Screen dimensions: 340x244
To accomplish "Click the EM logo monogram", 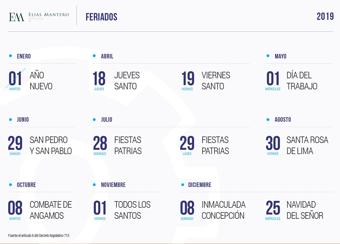I will pos(16,17).
